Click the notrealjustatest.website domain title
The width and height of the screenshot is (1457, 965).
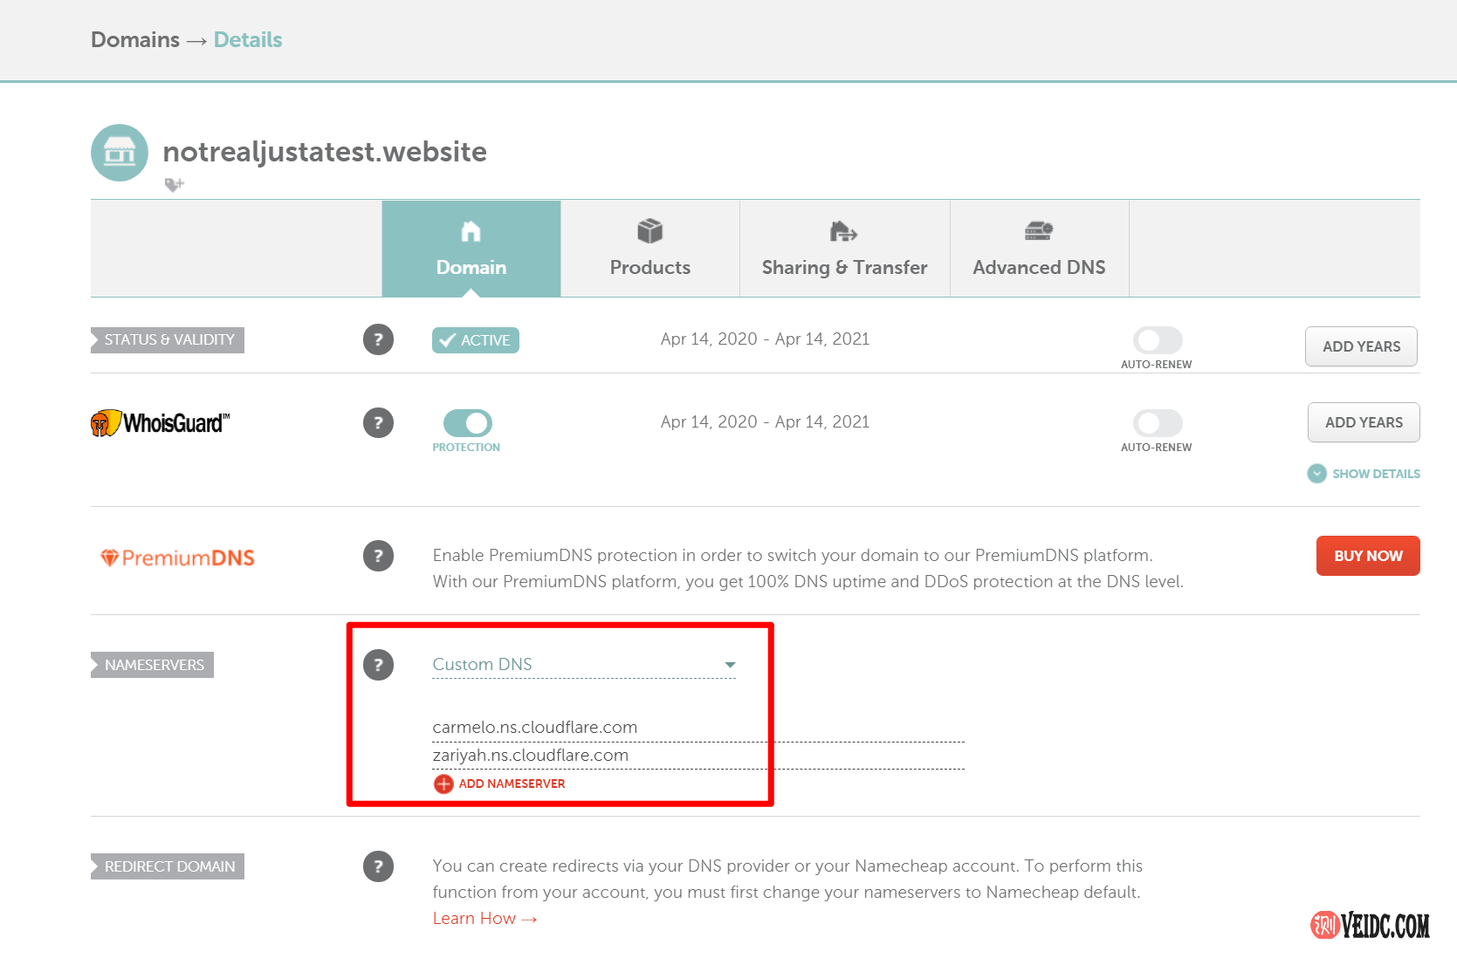tap(325, 152)
